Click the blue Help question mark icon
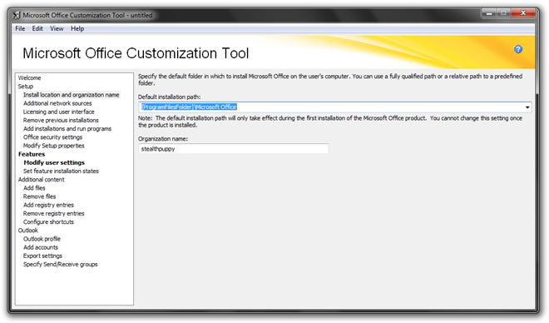This screenshot has width=549, height=323. [x=518, y=49]
